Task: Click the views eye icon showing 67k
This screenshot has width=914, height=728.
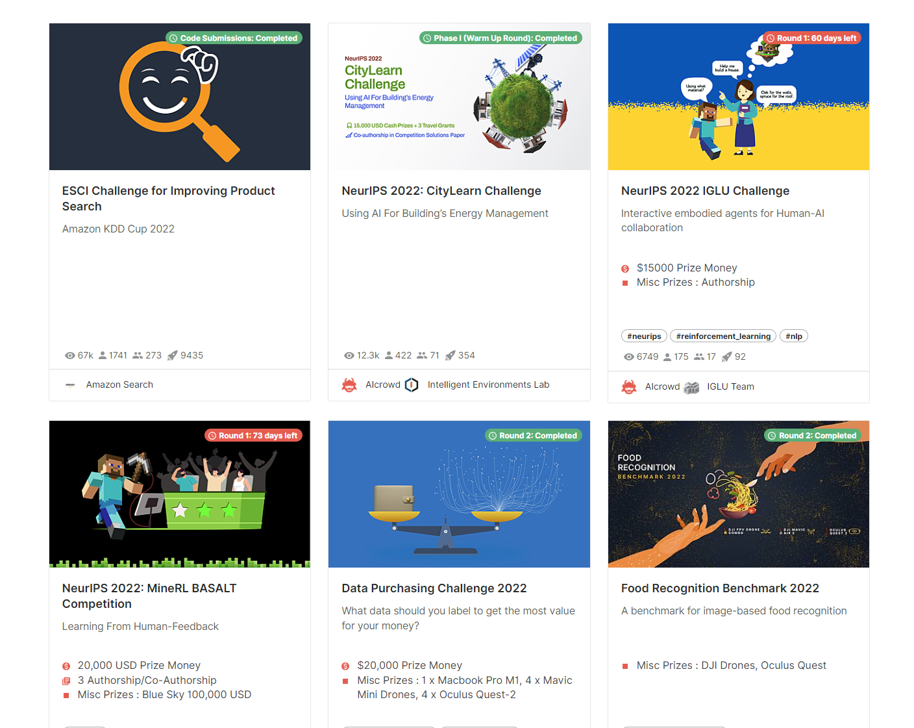Action: [x=69, y=356]
